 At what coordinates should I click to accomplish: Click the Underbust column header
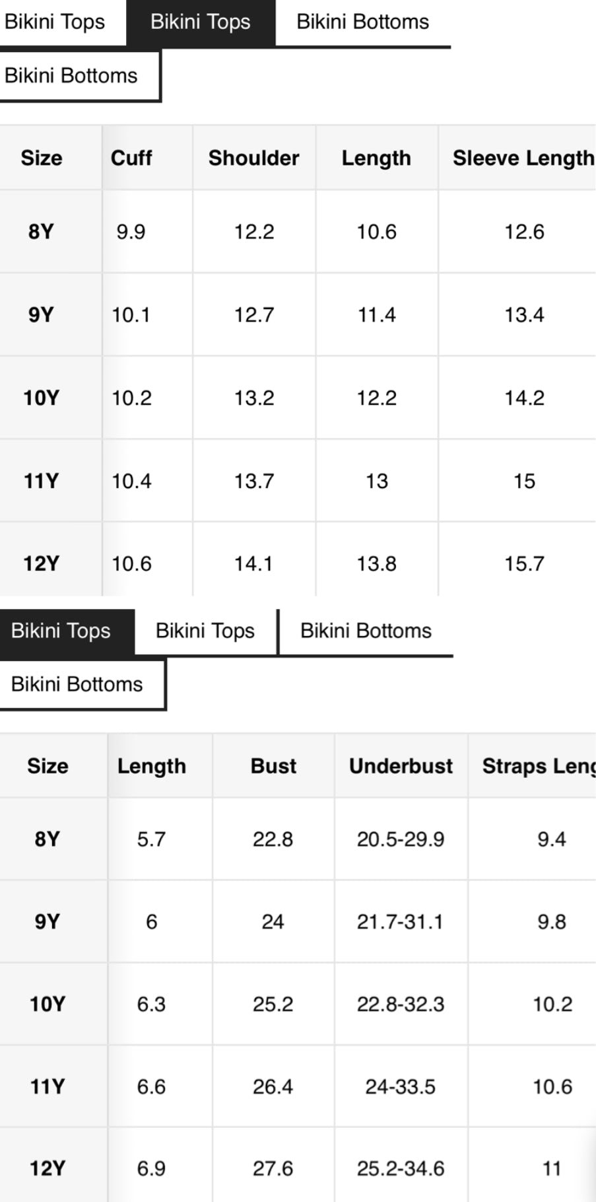(401, 766)
